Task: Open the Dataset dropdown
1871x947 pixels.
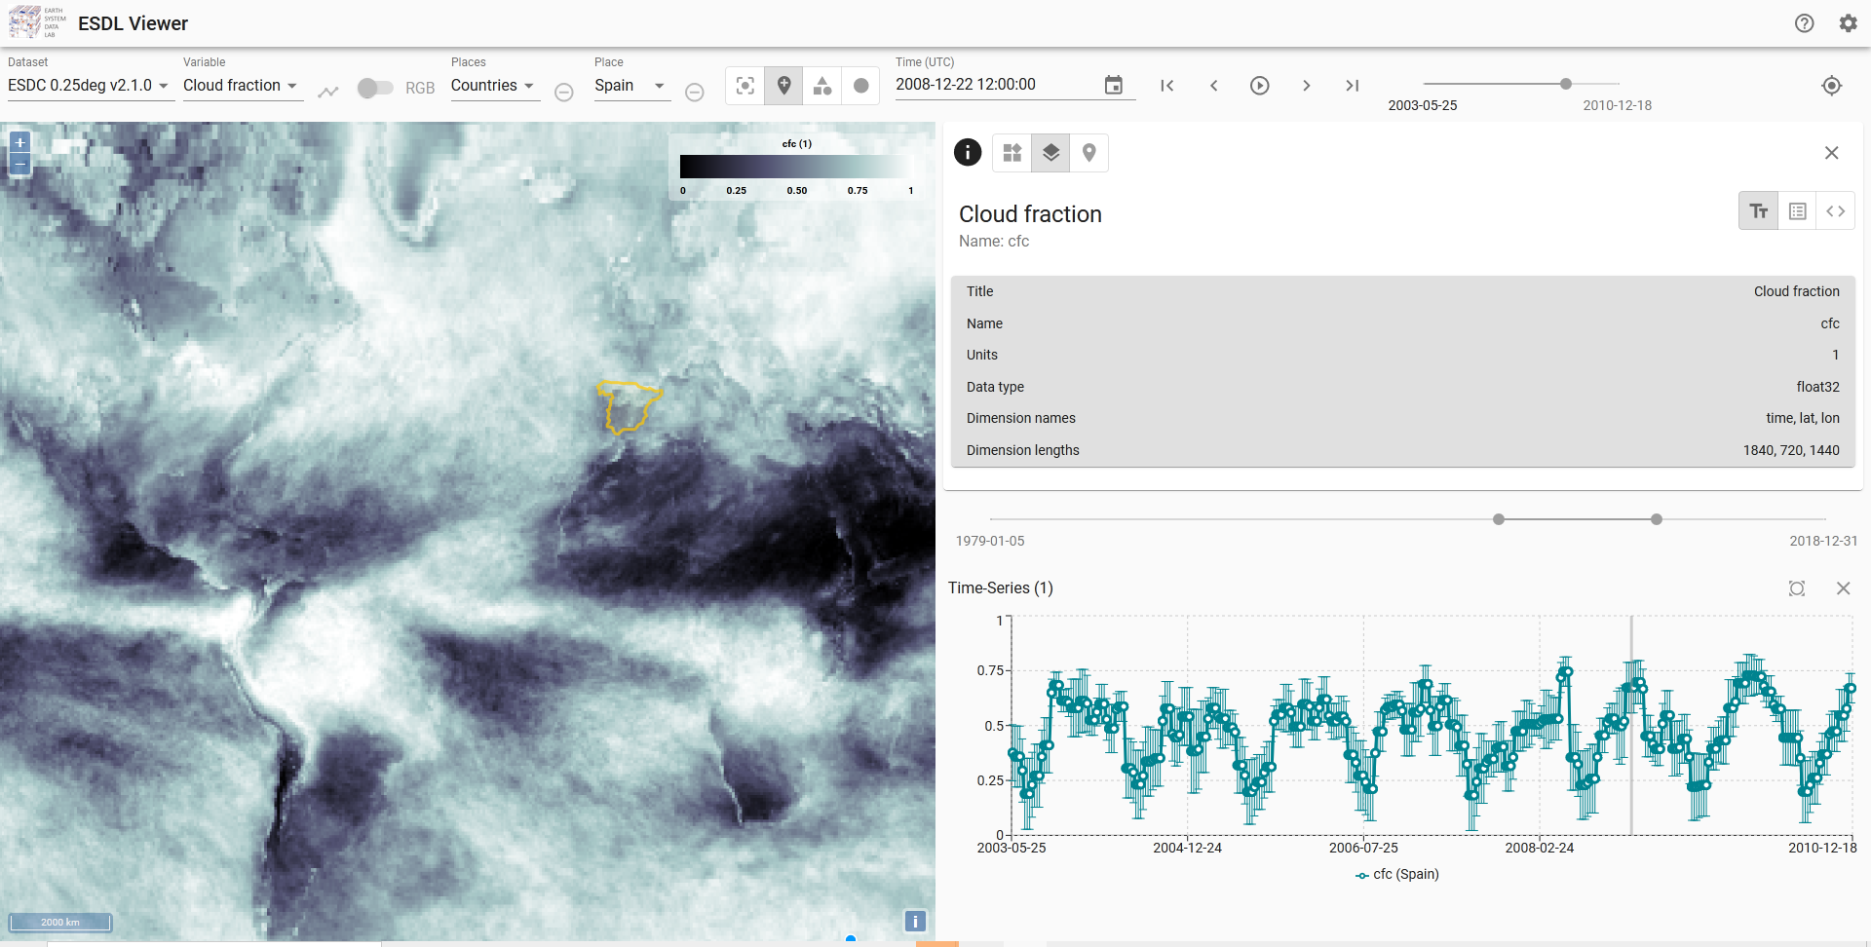Action: pos(90,86)
